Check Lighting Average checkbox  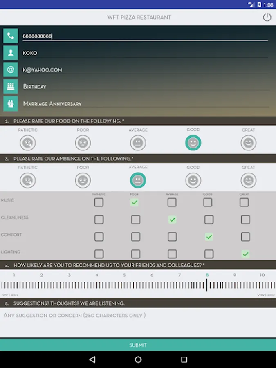click(172, 254)
